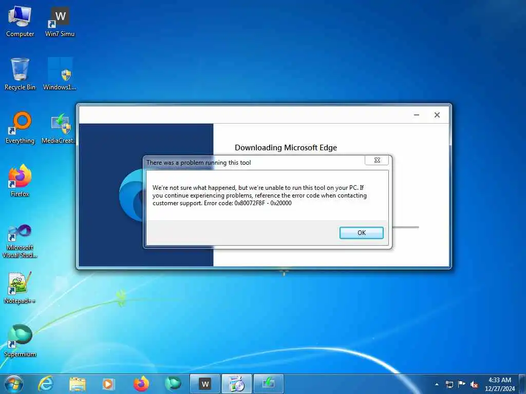Minimize the Downloading Microsoft Edge window
The width and height of the screenshot is (526, 394).
(416, 115)
